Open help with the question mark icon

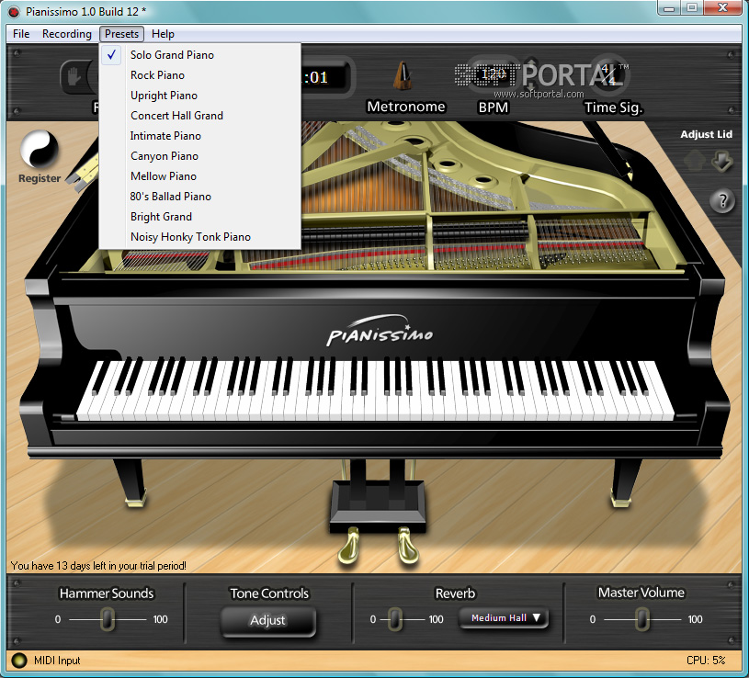pos(722,200)
